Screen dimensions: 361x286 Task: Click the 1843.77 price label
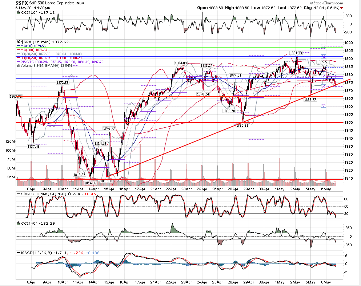point(109,128)
